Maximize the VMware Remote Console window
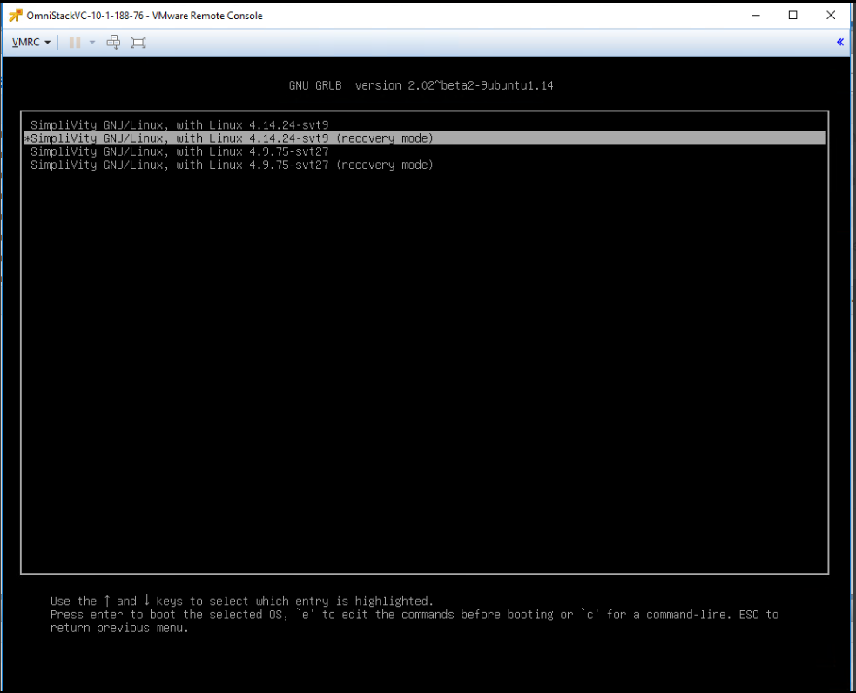856x693 pixels. 793,16
